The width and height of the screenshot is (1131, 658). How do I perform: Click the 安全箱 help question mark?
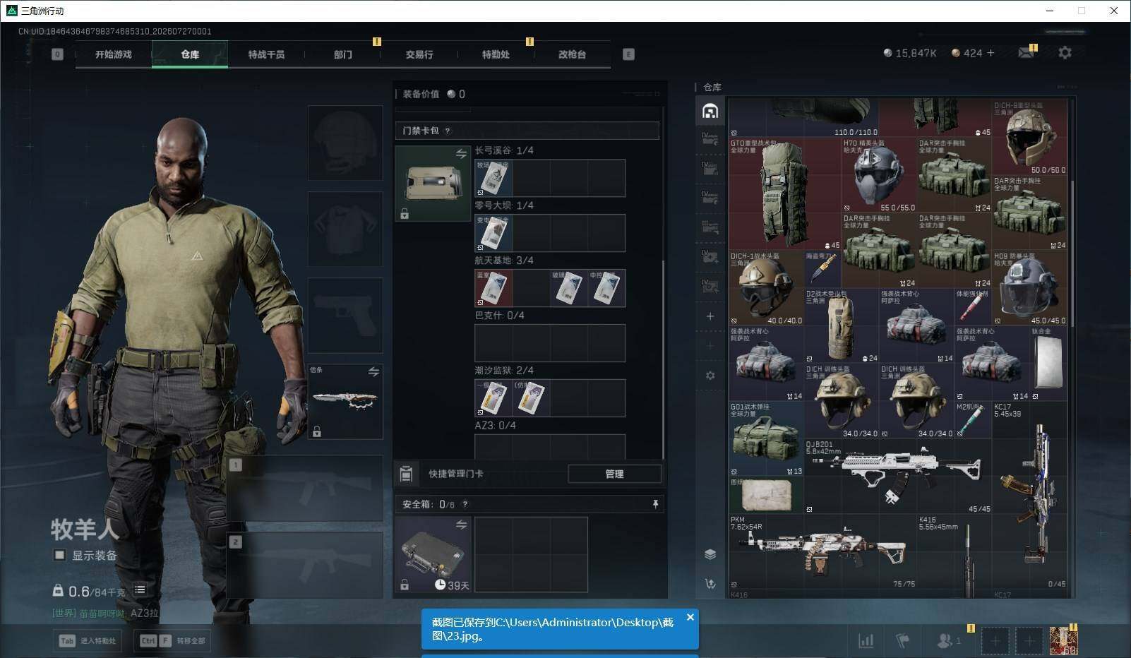tap(465, 504)
